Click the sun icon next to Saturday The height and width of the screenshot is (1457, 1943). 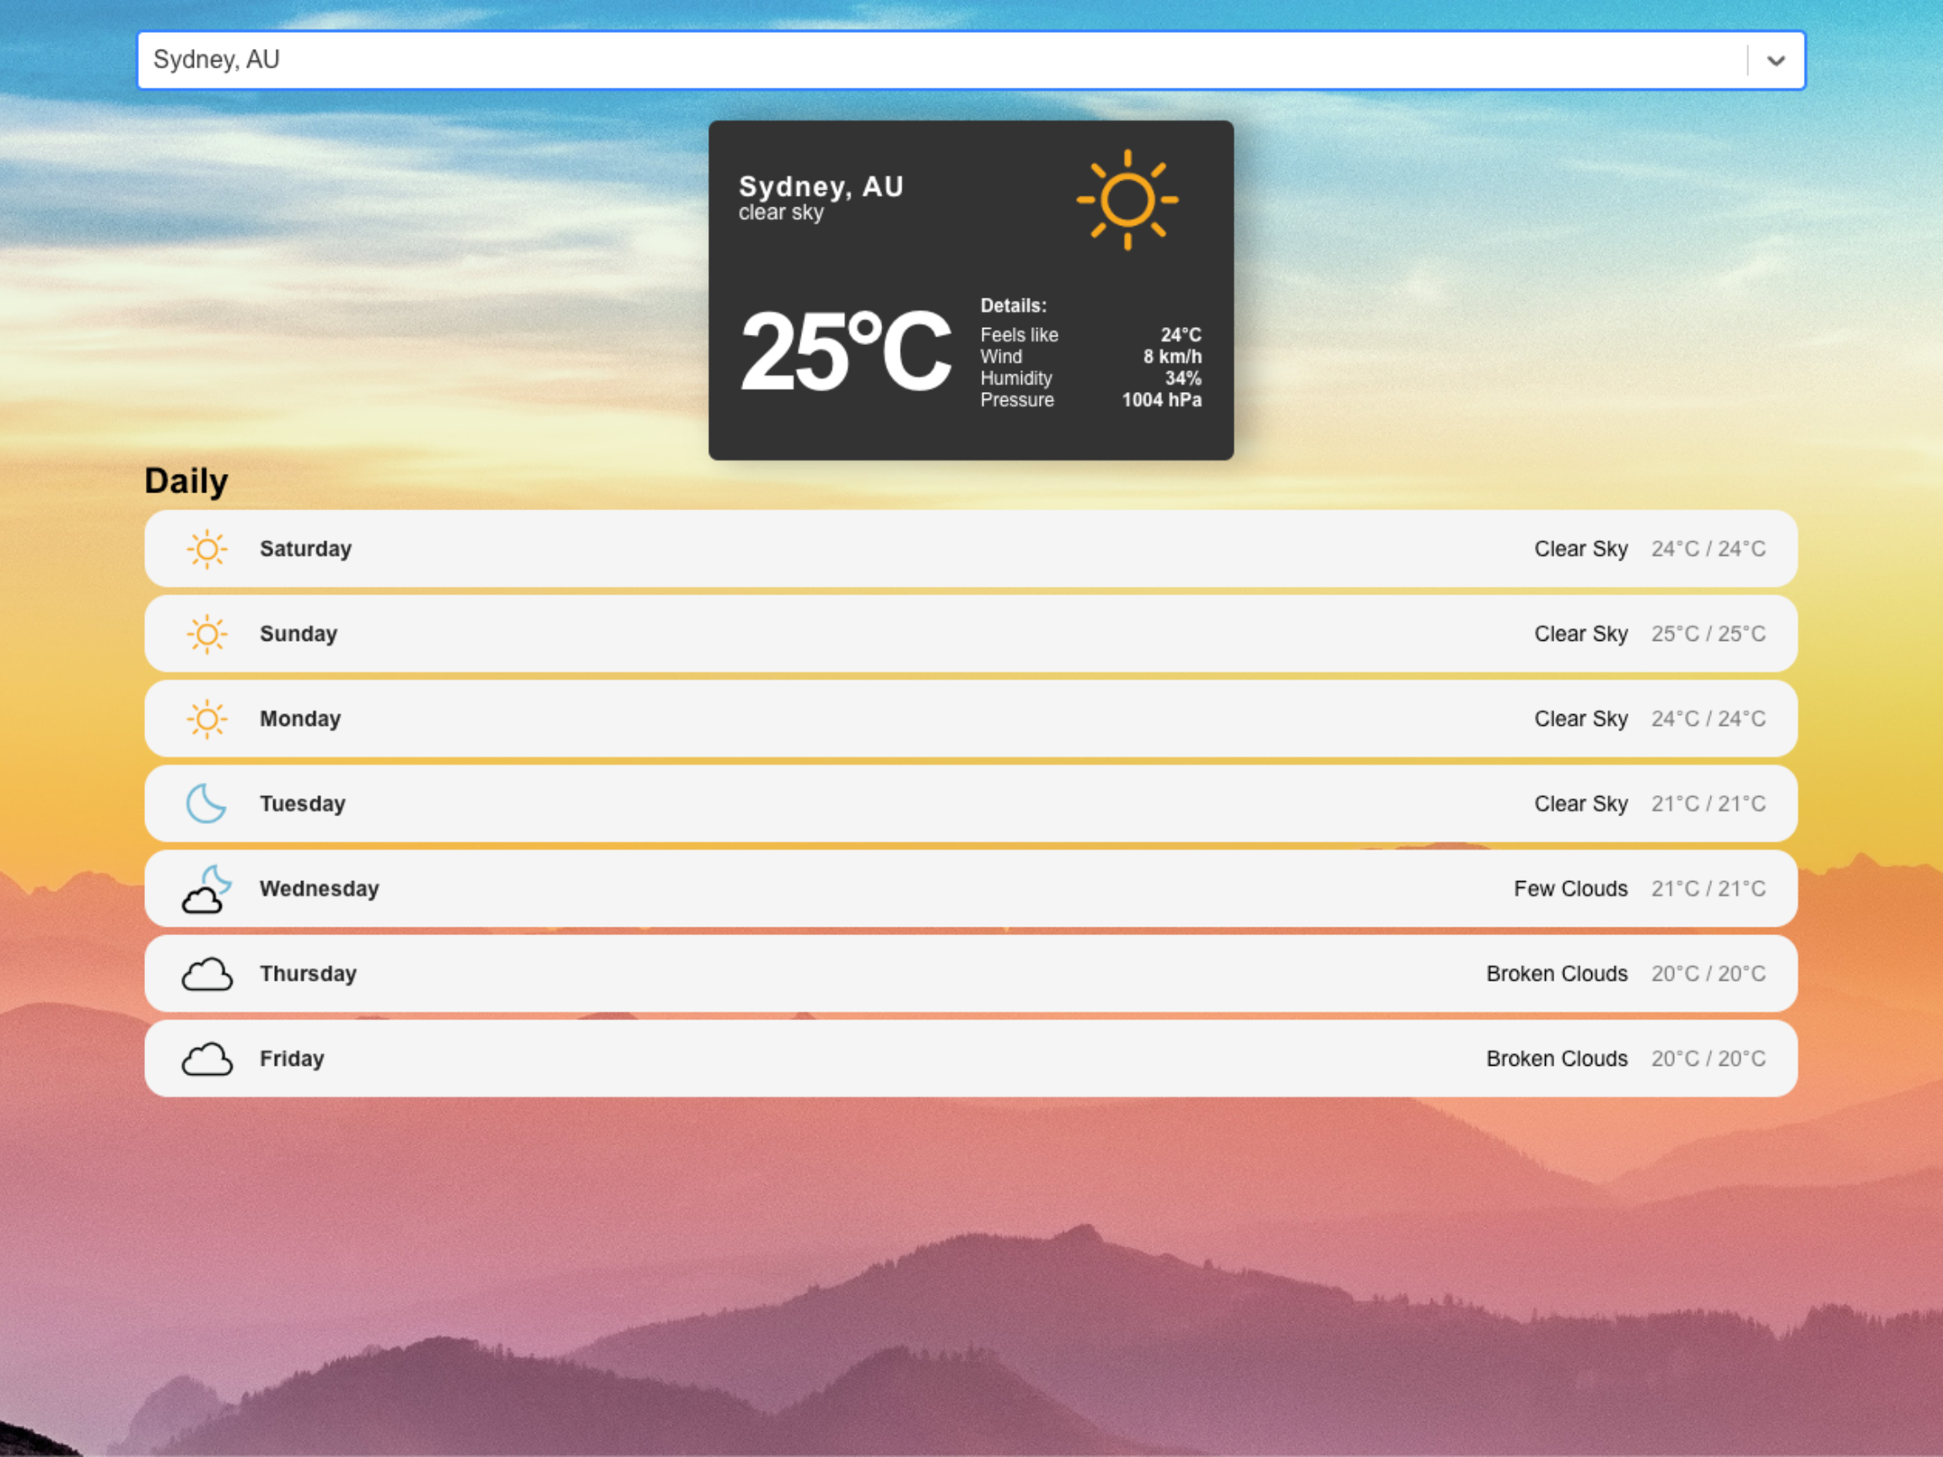click(x=207, y=549)
